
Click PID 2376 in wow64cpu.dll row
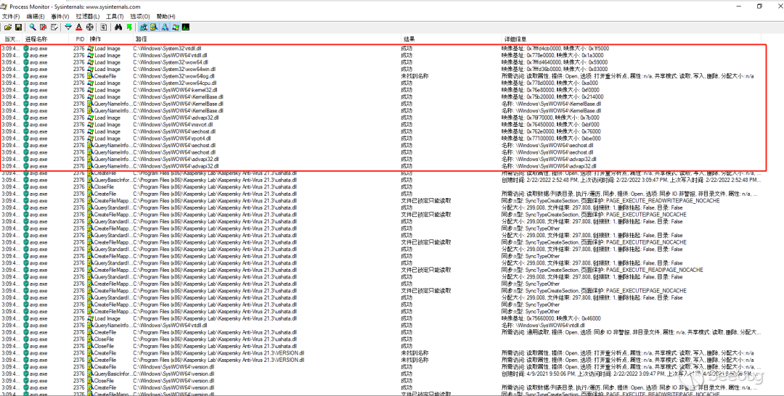tap(79, 83)
